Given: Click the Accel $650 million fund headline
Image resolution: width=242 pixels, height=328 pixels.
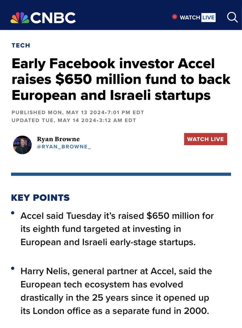Looking at the screenshot, I should [x=121, y=80].
